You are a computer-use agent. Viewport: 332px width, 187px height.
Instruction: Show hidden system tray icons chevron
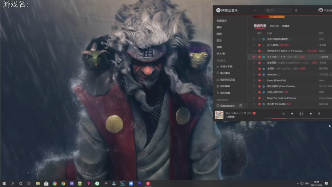tap(298, 184)
